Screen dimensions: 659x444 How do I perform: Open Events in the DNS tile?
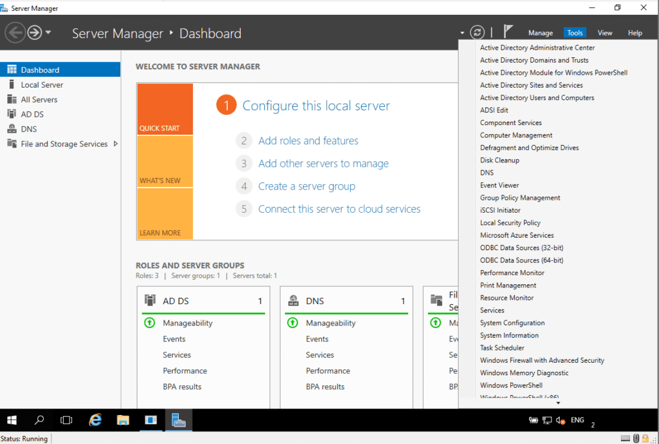point(317,339)
